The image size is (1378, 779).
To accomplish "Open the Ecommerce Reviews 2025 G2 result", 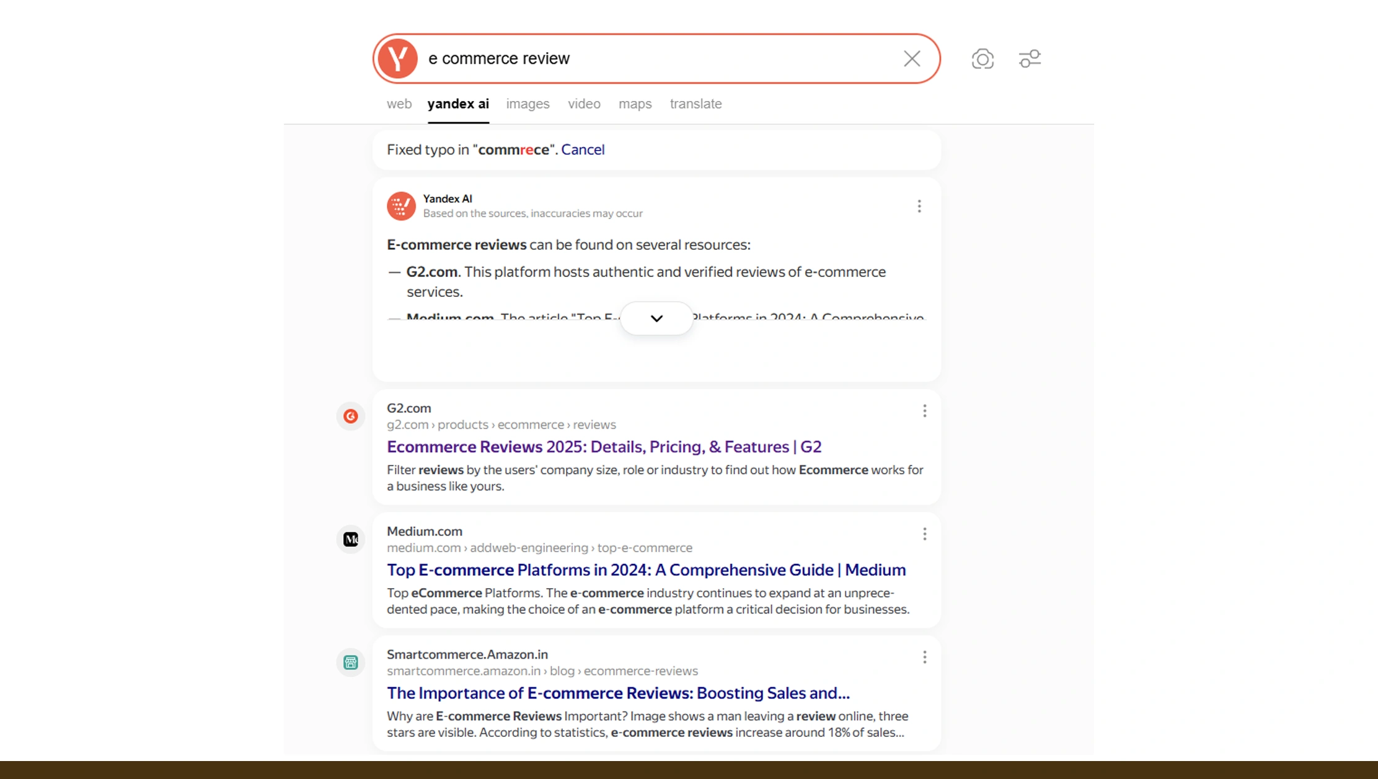I will click(x=604, y=446).
